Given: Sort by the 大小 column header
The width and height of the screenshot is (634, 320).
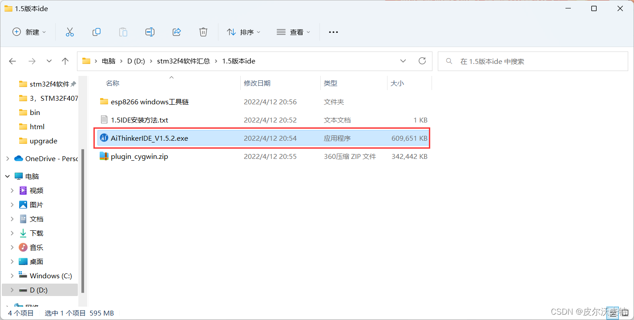Looking at the screenshot, I should coord(397,83).
